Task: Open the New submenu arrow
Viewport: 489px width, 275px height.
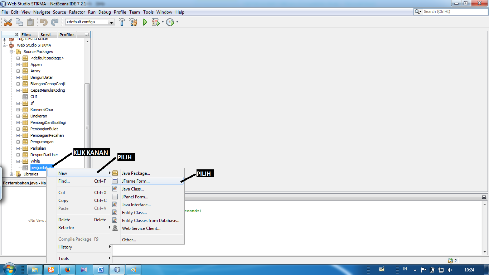Action: 110,173
